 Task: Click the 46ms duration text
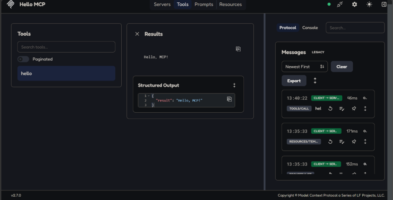pos(352,98)
